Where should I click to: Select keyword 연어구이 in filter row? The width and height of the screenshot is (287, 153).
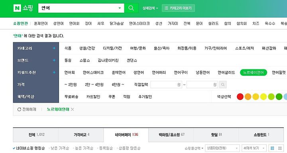tap(181, 72)
